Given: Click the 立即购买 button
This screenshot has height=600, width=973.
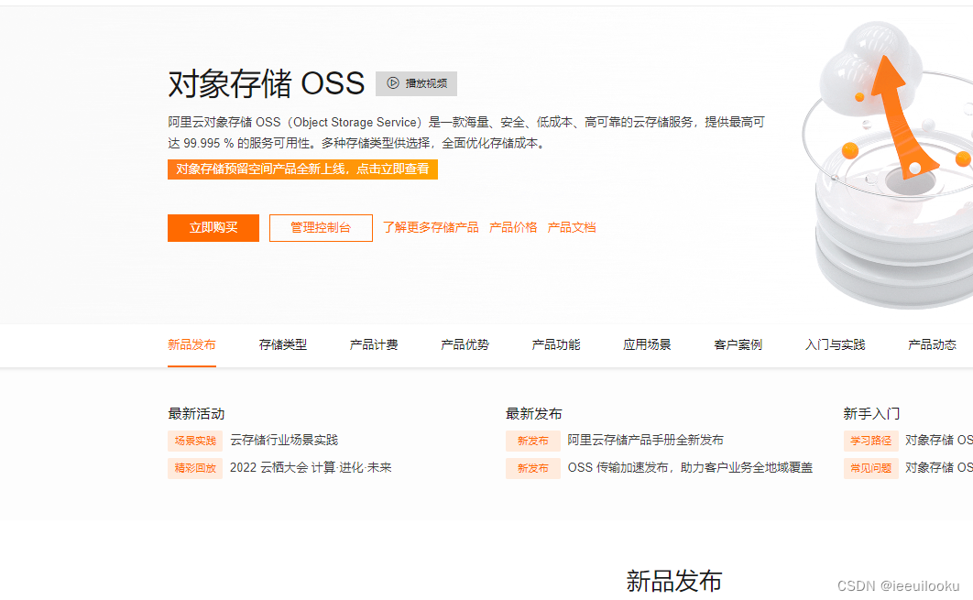Looking at the screenshot, I should pos(213,228).
